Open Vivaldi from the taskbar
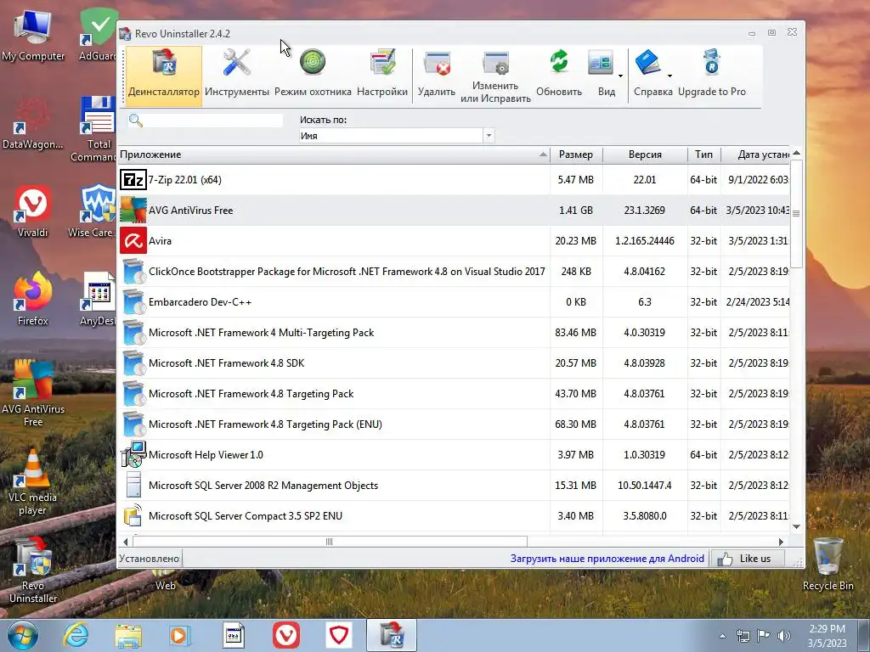 286,635
